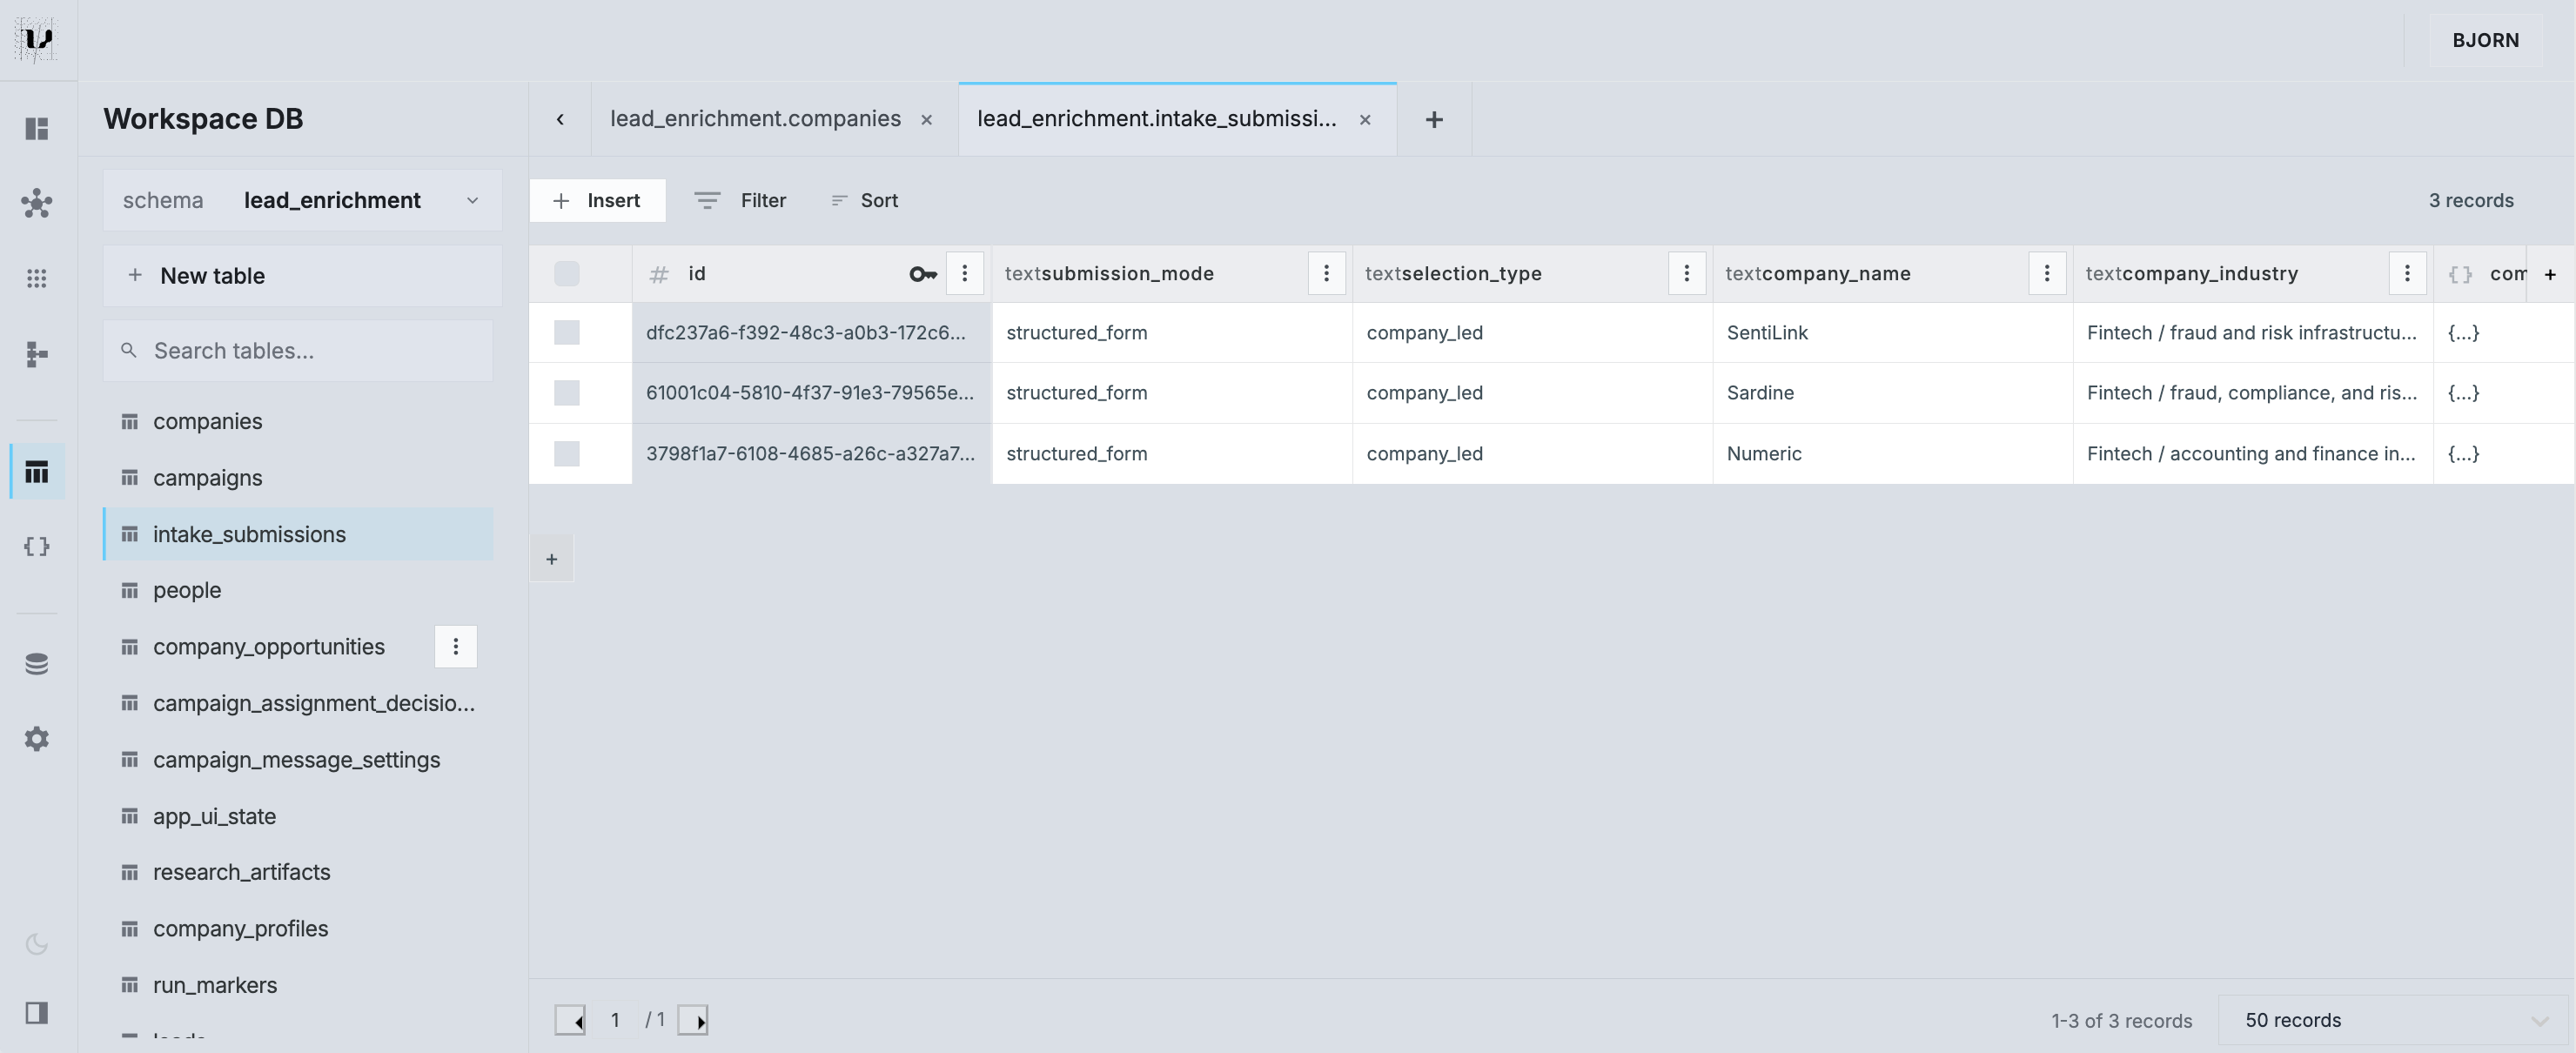Open the submission_mode column menu
Viewport: 2576px width, 1053px height.
1326,273
